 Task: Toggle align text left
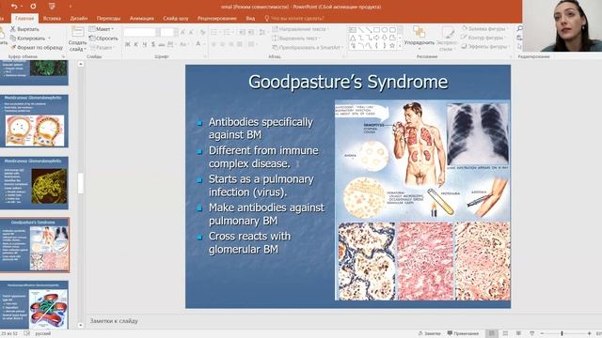click(214, 44)
